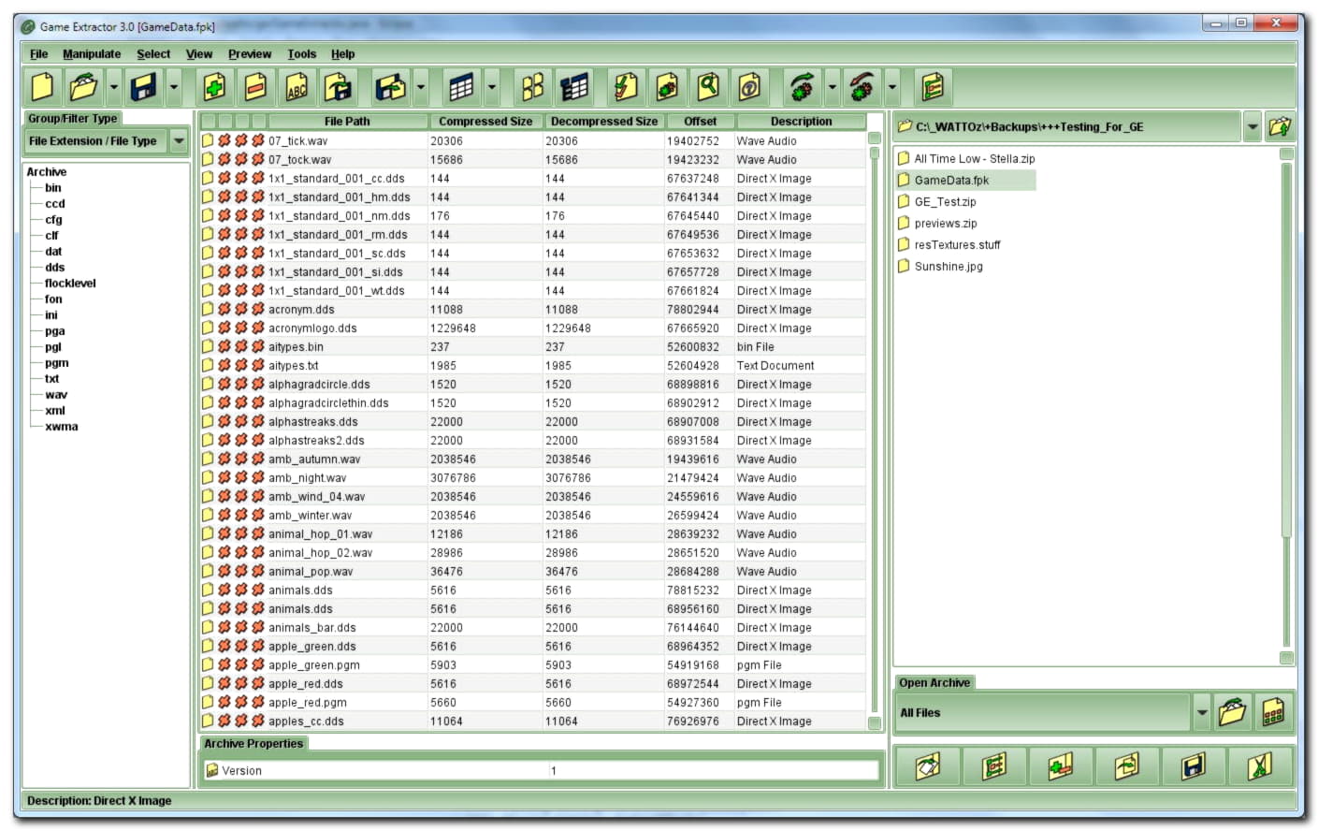Open the directory path dropdown arrow

click(1253, 126)
